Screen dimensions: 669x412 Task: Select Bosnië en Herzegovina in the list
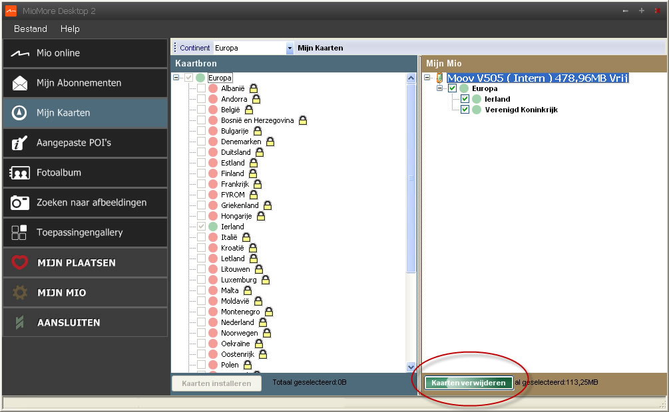point(257,120)
